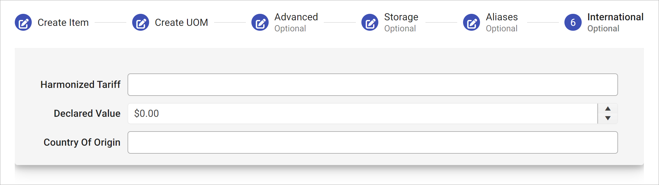
Task: Click the Aliases step edit icon
Action: click(x=471, y=22)
